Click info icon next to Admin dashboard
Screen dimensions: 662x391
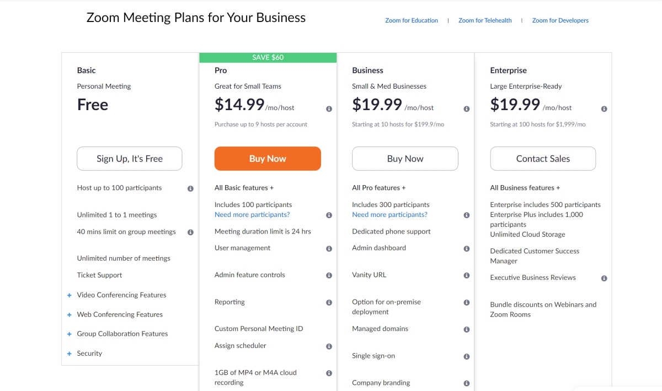click(466, 249)
